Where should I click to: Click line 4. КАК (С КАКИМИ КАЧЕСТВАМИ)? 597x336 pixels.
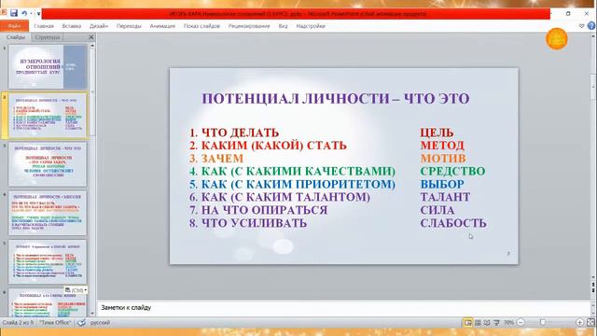coord(292,172)
